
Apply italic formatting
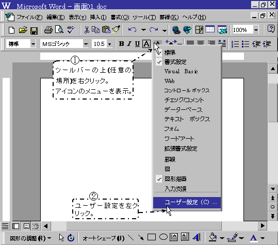(x=129, y=44)
